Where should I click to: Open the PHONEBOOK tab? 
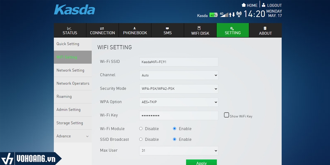coord(135,30)
